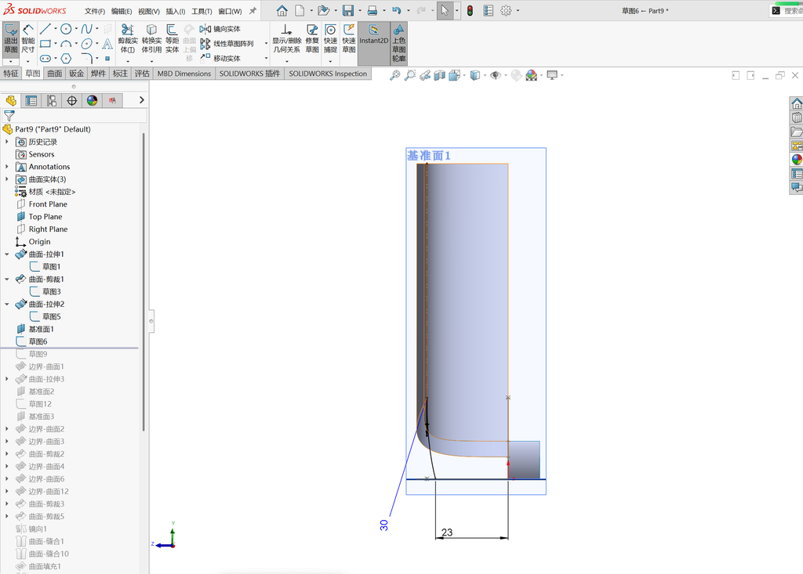The width and height of the screenshot is (803, 574).
Task: Click the Rebuild traffic light icon
Action: coord(470,10)
